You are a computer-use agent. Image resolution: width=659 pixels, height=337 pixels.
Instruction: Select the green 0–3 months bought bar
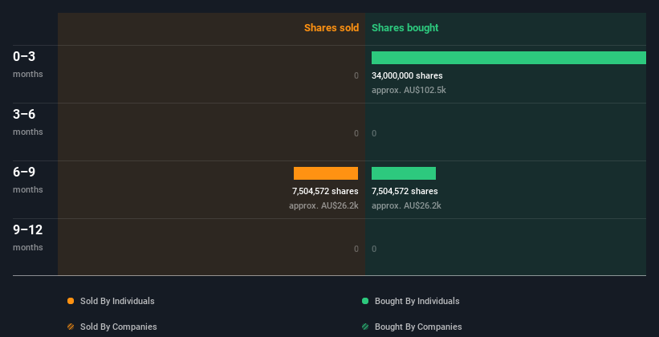[x=509, y=58]
